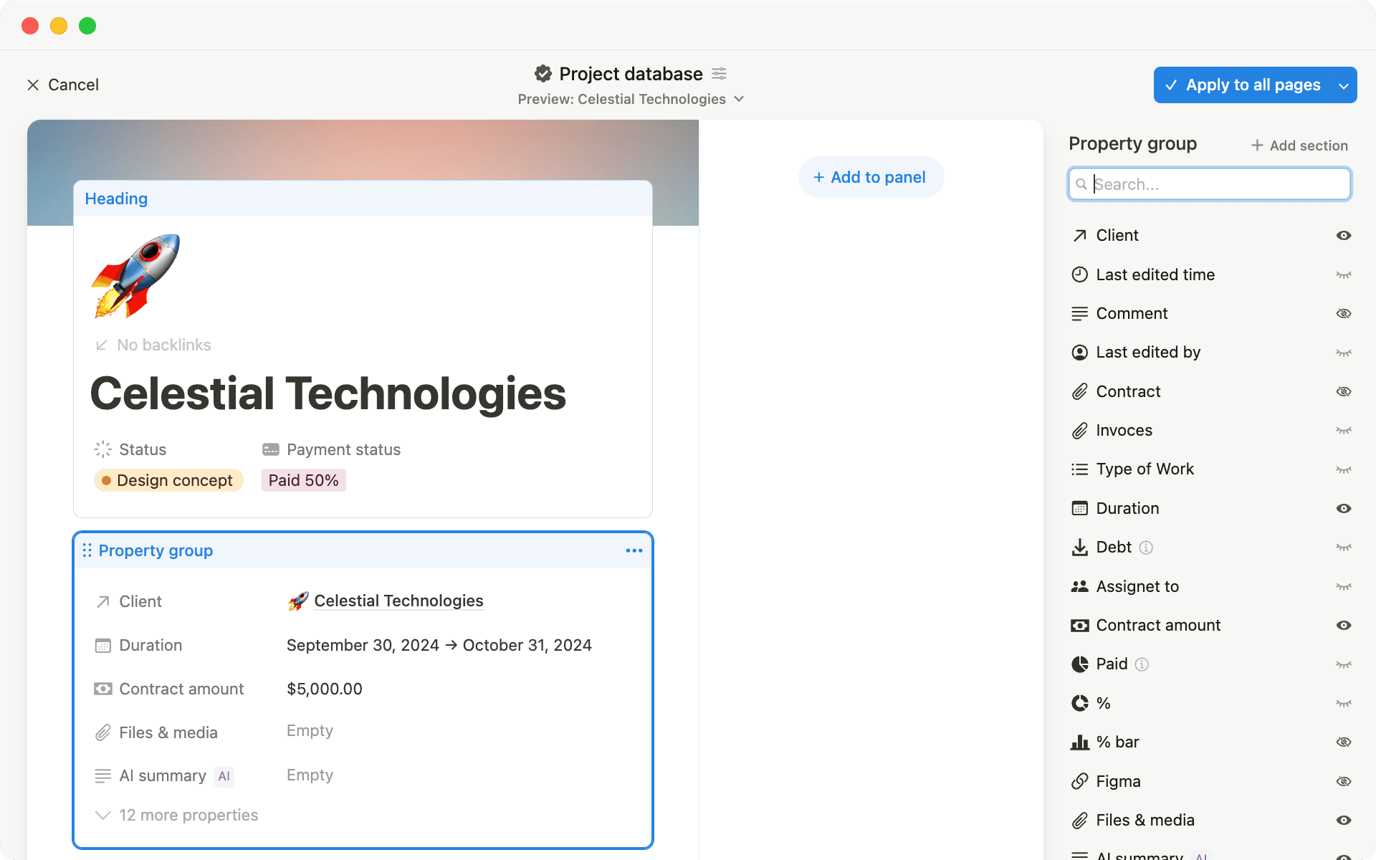Hide the Contract amount property
Image resolution: width=1376 pixels, height=860 pixels.
click(1343, 625)
